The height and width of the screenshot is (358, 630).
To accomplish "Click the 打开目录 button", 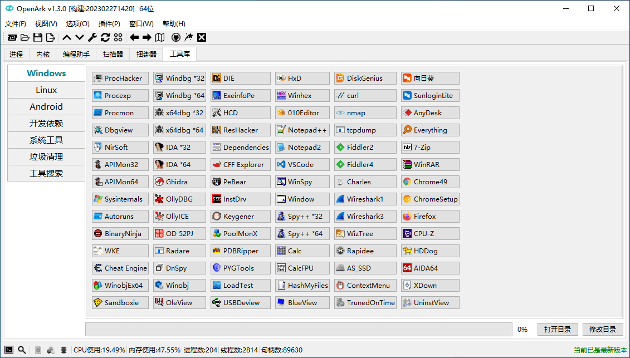I will click(x=558, y=330).
